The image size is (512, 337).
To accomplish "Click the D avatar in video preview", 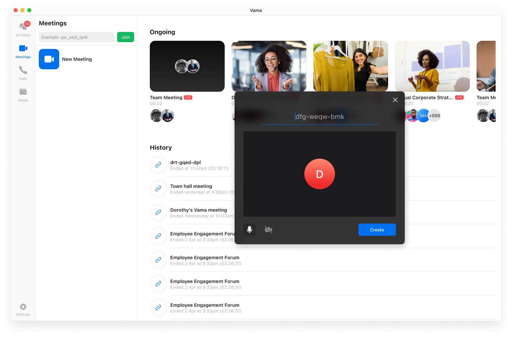I will click(320, 174).
